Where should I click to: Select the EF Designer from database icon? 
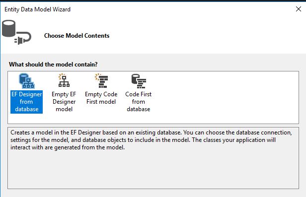pyautogui.click(x=26, y=81)
